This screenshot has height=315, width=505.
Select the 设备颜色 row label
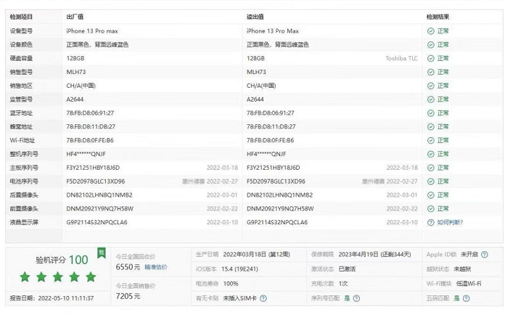pyautogui.click(x=21, y=45)
